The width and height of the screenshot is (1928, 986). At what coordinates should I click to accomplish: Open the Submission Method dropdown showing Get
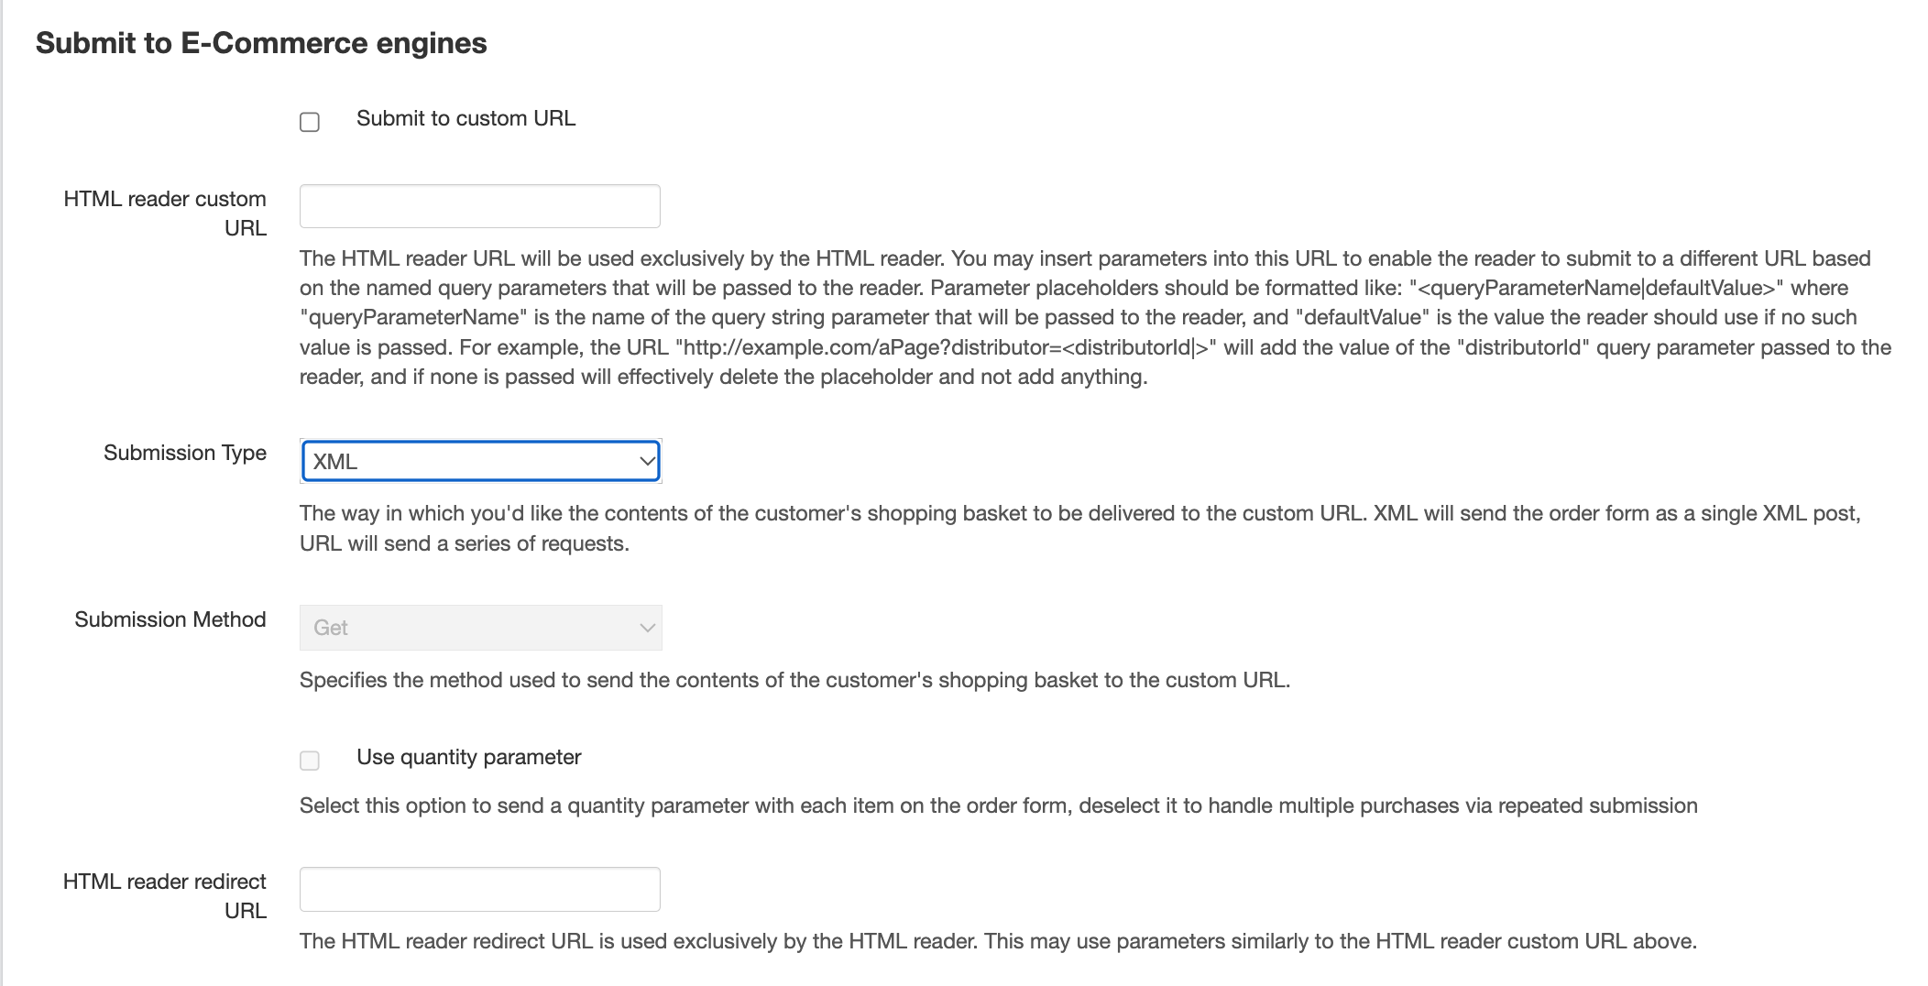467,628
